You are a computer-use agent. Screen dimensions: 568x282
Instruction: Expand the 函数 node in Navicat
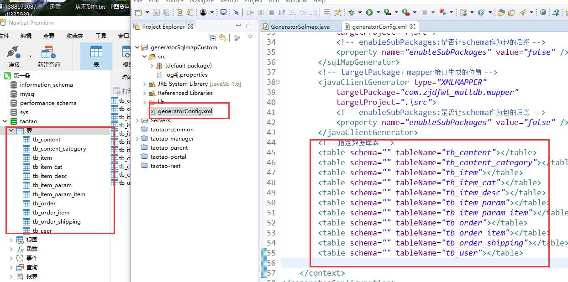(x=12, y=249)
